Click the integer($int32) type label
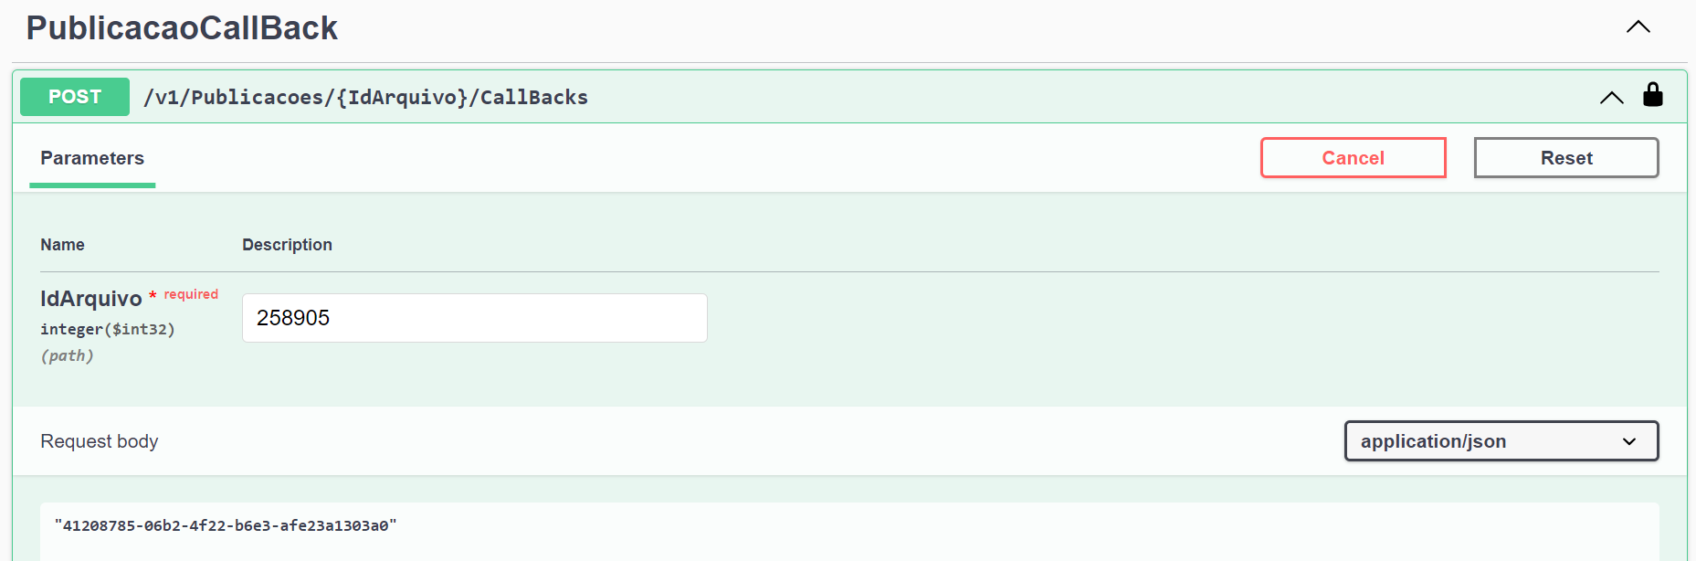 coord(107,329)
